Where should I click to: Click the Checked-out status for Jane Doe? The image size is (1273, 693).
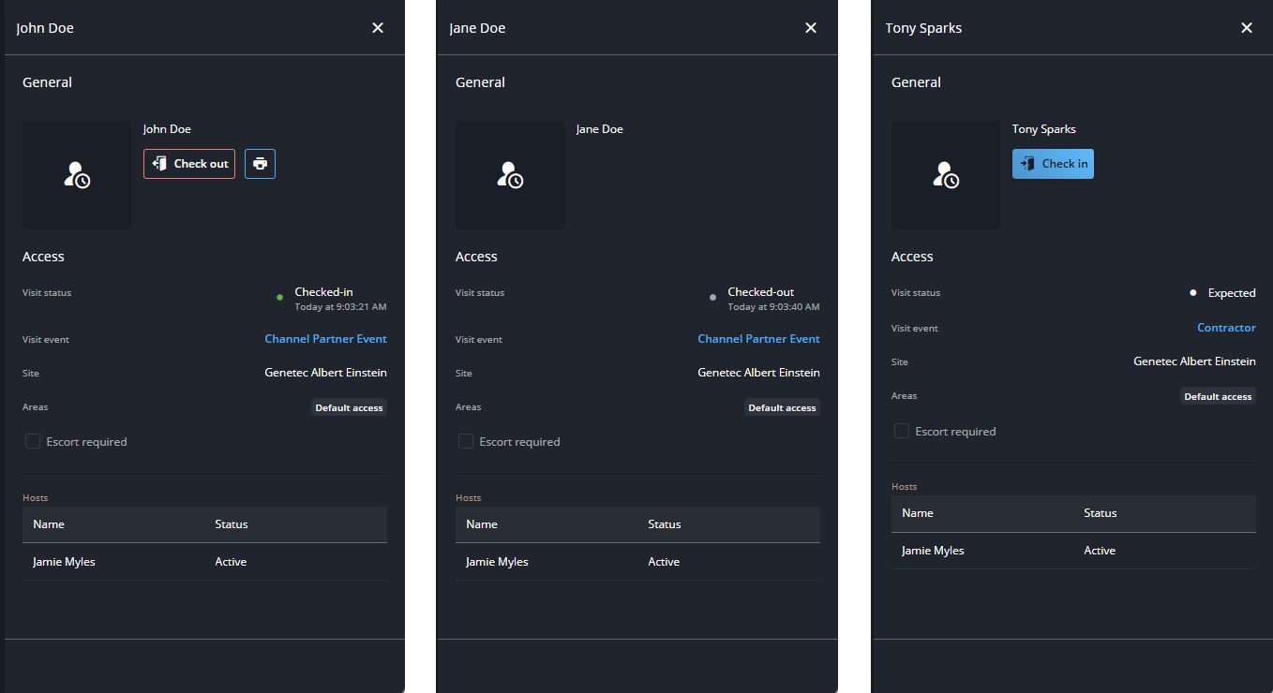pyautogui.click(x=761, y=292)
